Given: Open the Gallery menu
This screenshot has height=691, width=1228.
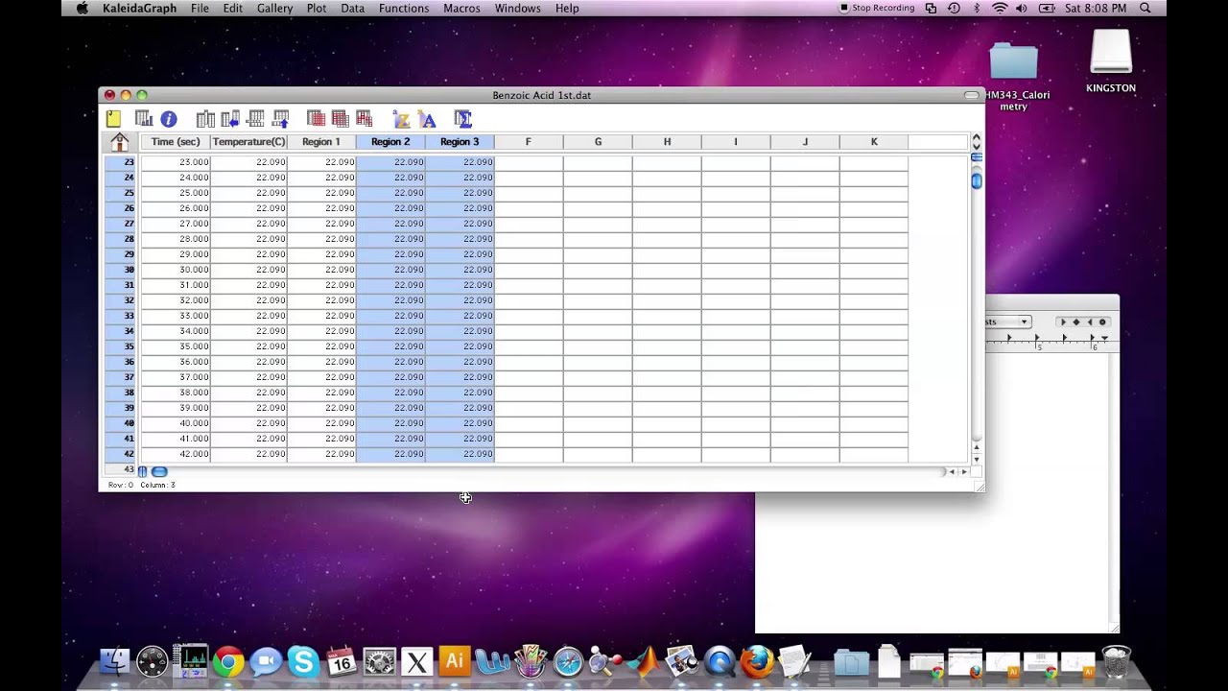Looking at the screenshot, I should point(274,8).
